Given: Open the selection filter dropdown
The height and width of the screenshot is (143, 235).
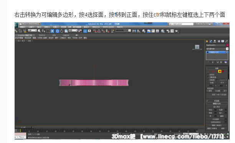Looking at the screenshot, I should pyautogui.click(x=32, y=30).
